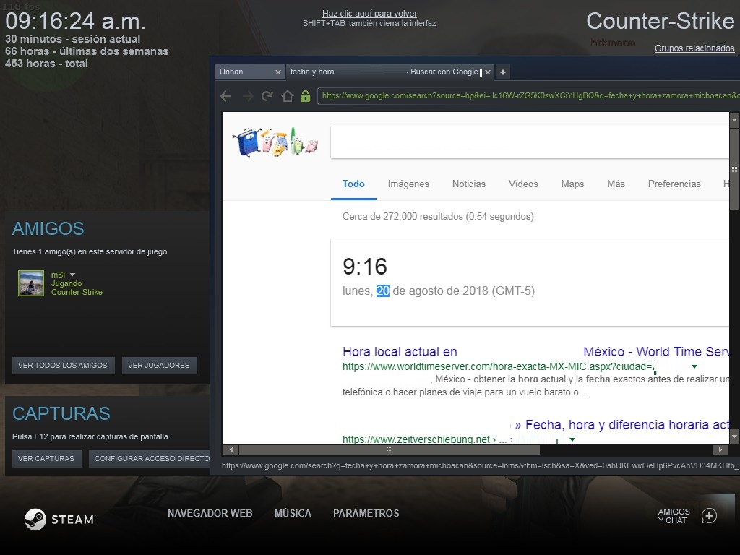Click the green padlock security icon

pyautogui.click(x=306, y=96)
